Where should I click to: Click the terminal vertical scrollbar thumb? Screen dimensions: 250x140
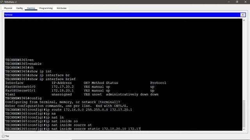pyautogui.click(x=244, y=114)
